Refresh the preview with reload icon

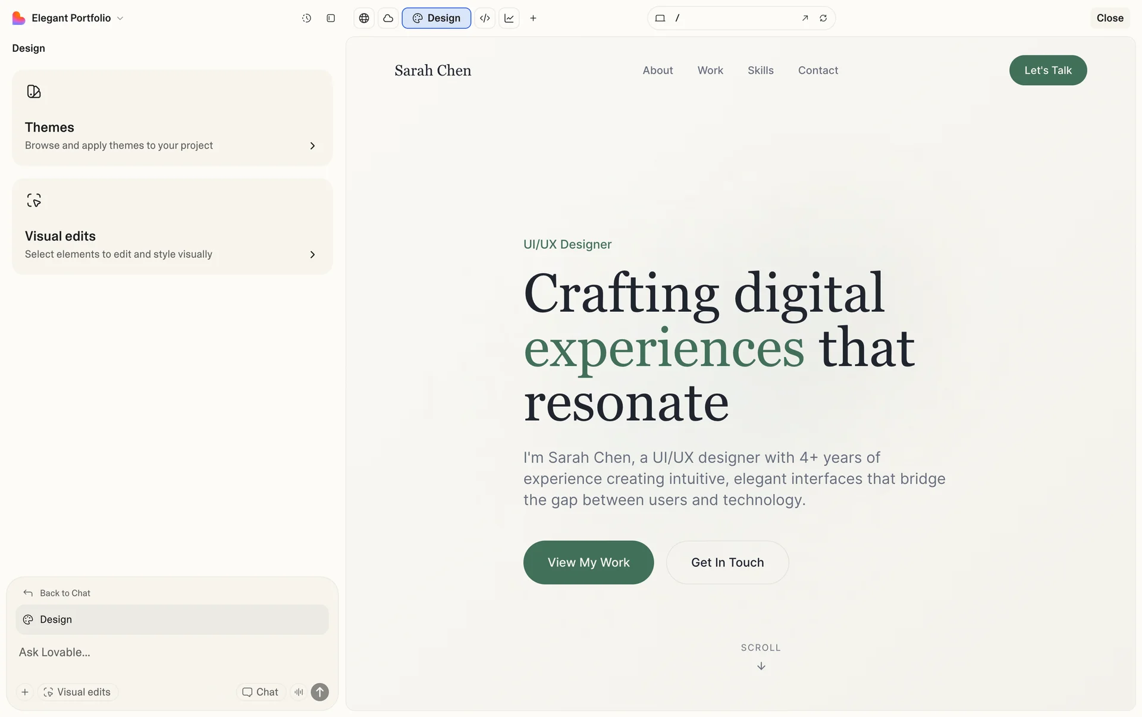click(823, 18)
